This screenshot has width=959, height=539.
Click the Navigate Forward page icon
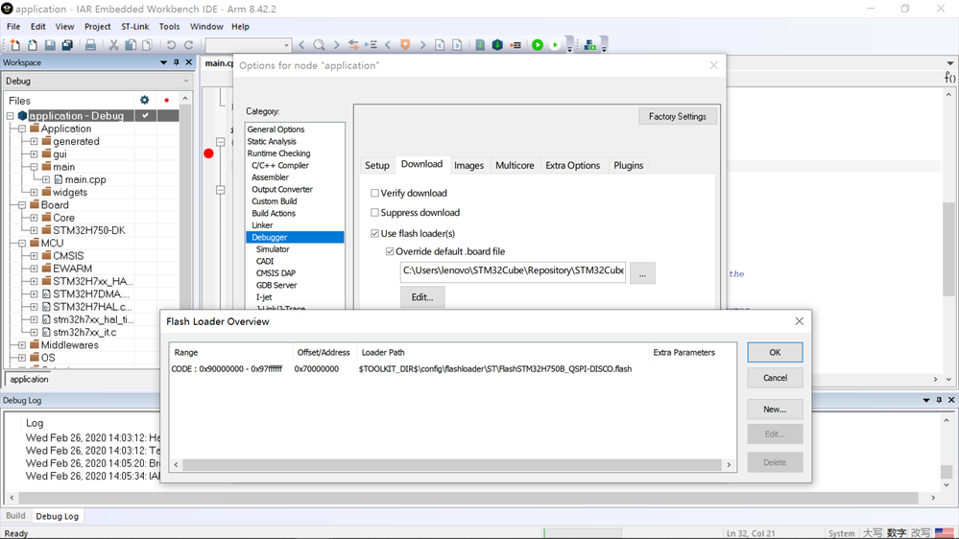point(457,45)
